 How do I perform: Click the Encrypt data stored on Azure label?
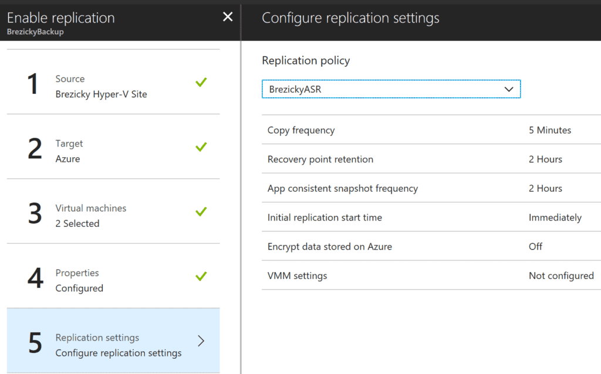pos(330,247)
